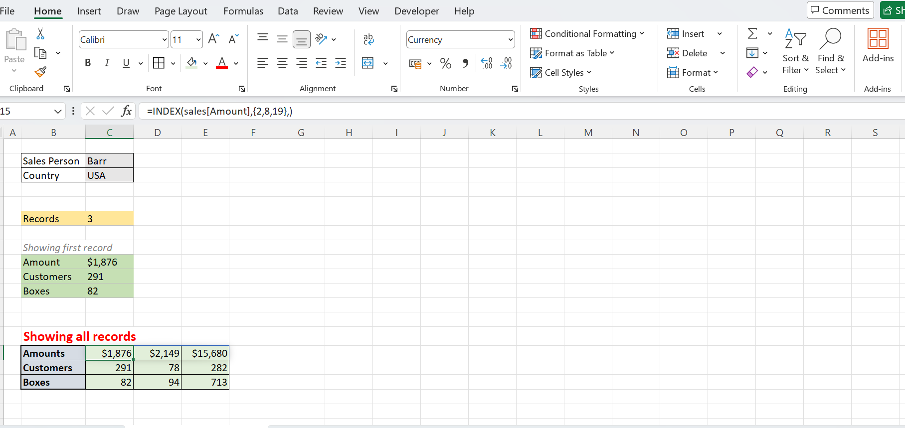Apply Comma Style
905x428 pixels.
click(465, 63)
